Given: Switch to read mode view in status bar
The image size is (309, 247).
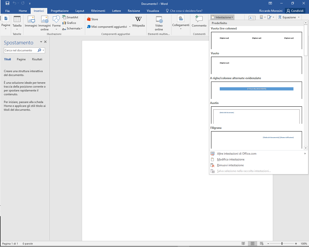Looking at the screenshot, I should click(243, 244).
